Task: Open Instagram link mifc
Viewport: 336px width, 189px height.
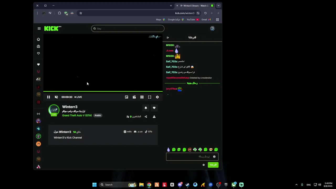Action: [128, 132]
